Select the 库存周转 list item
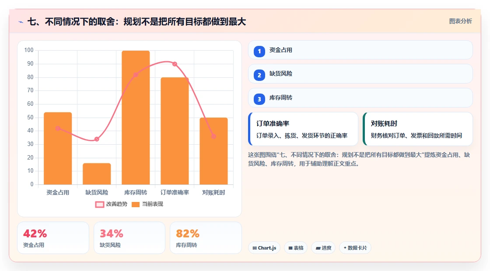This screenshot has height=271, width=490. click(x=360, y=98)
